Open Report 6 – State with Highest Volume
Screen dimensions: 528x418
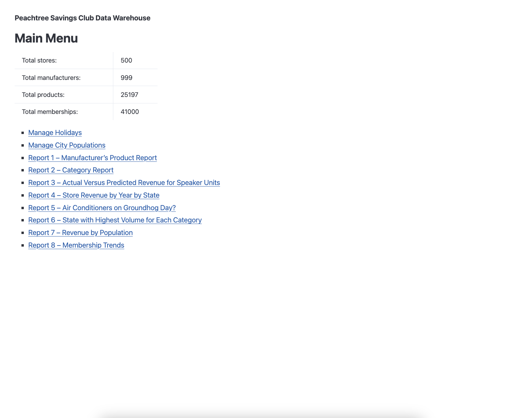click(115, 220)
